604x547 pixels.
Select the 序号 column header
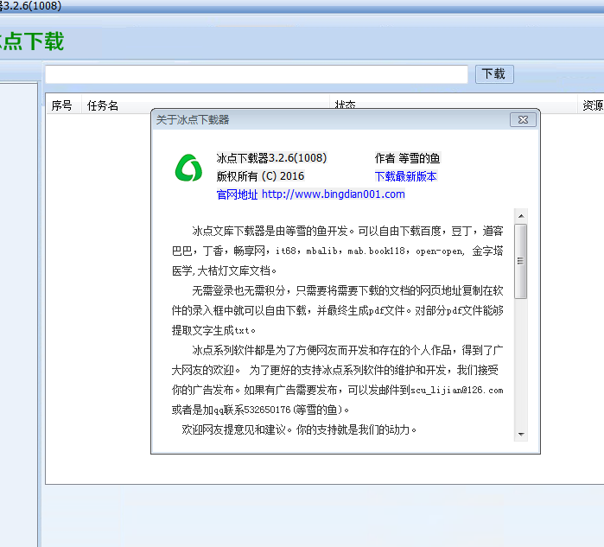pos(62,105)
